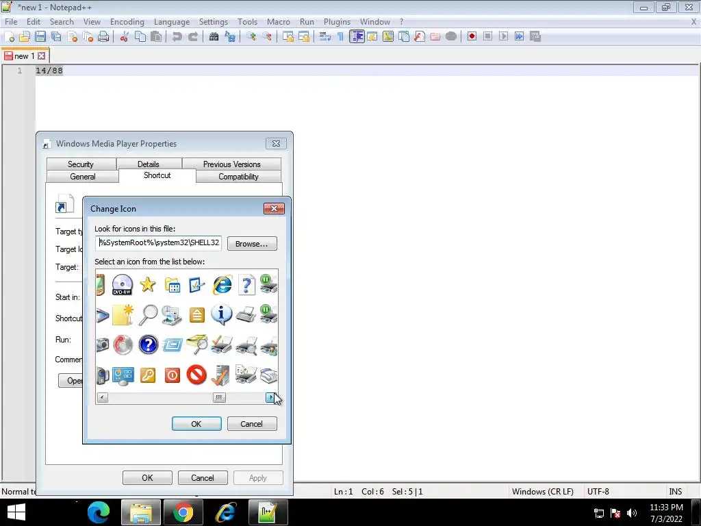Close the new 1 tab

pyautogui.click(x=42, y=56)
